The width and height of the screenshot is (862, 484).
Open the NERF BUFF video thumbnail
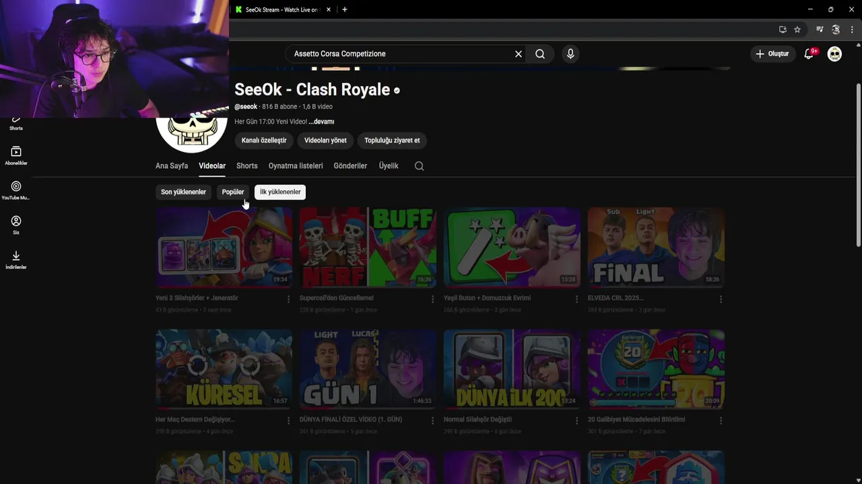pos(368,247)
